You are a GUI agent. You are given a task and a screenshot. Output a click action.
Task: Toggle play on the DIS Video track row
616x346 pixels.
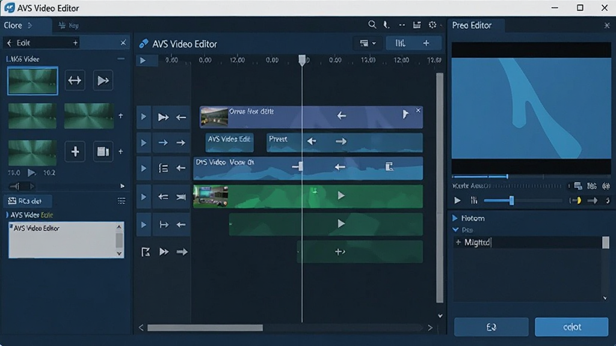(x=143, y=168)
